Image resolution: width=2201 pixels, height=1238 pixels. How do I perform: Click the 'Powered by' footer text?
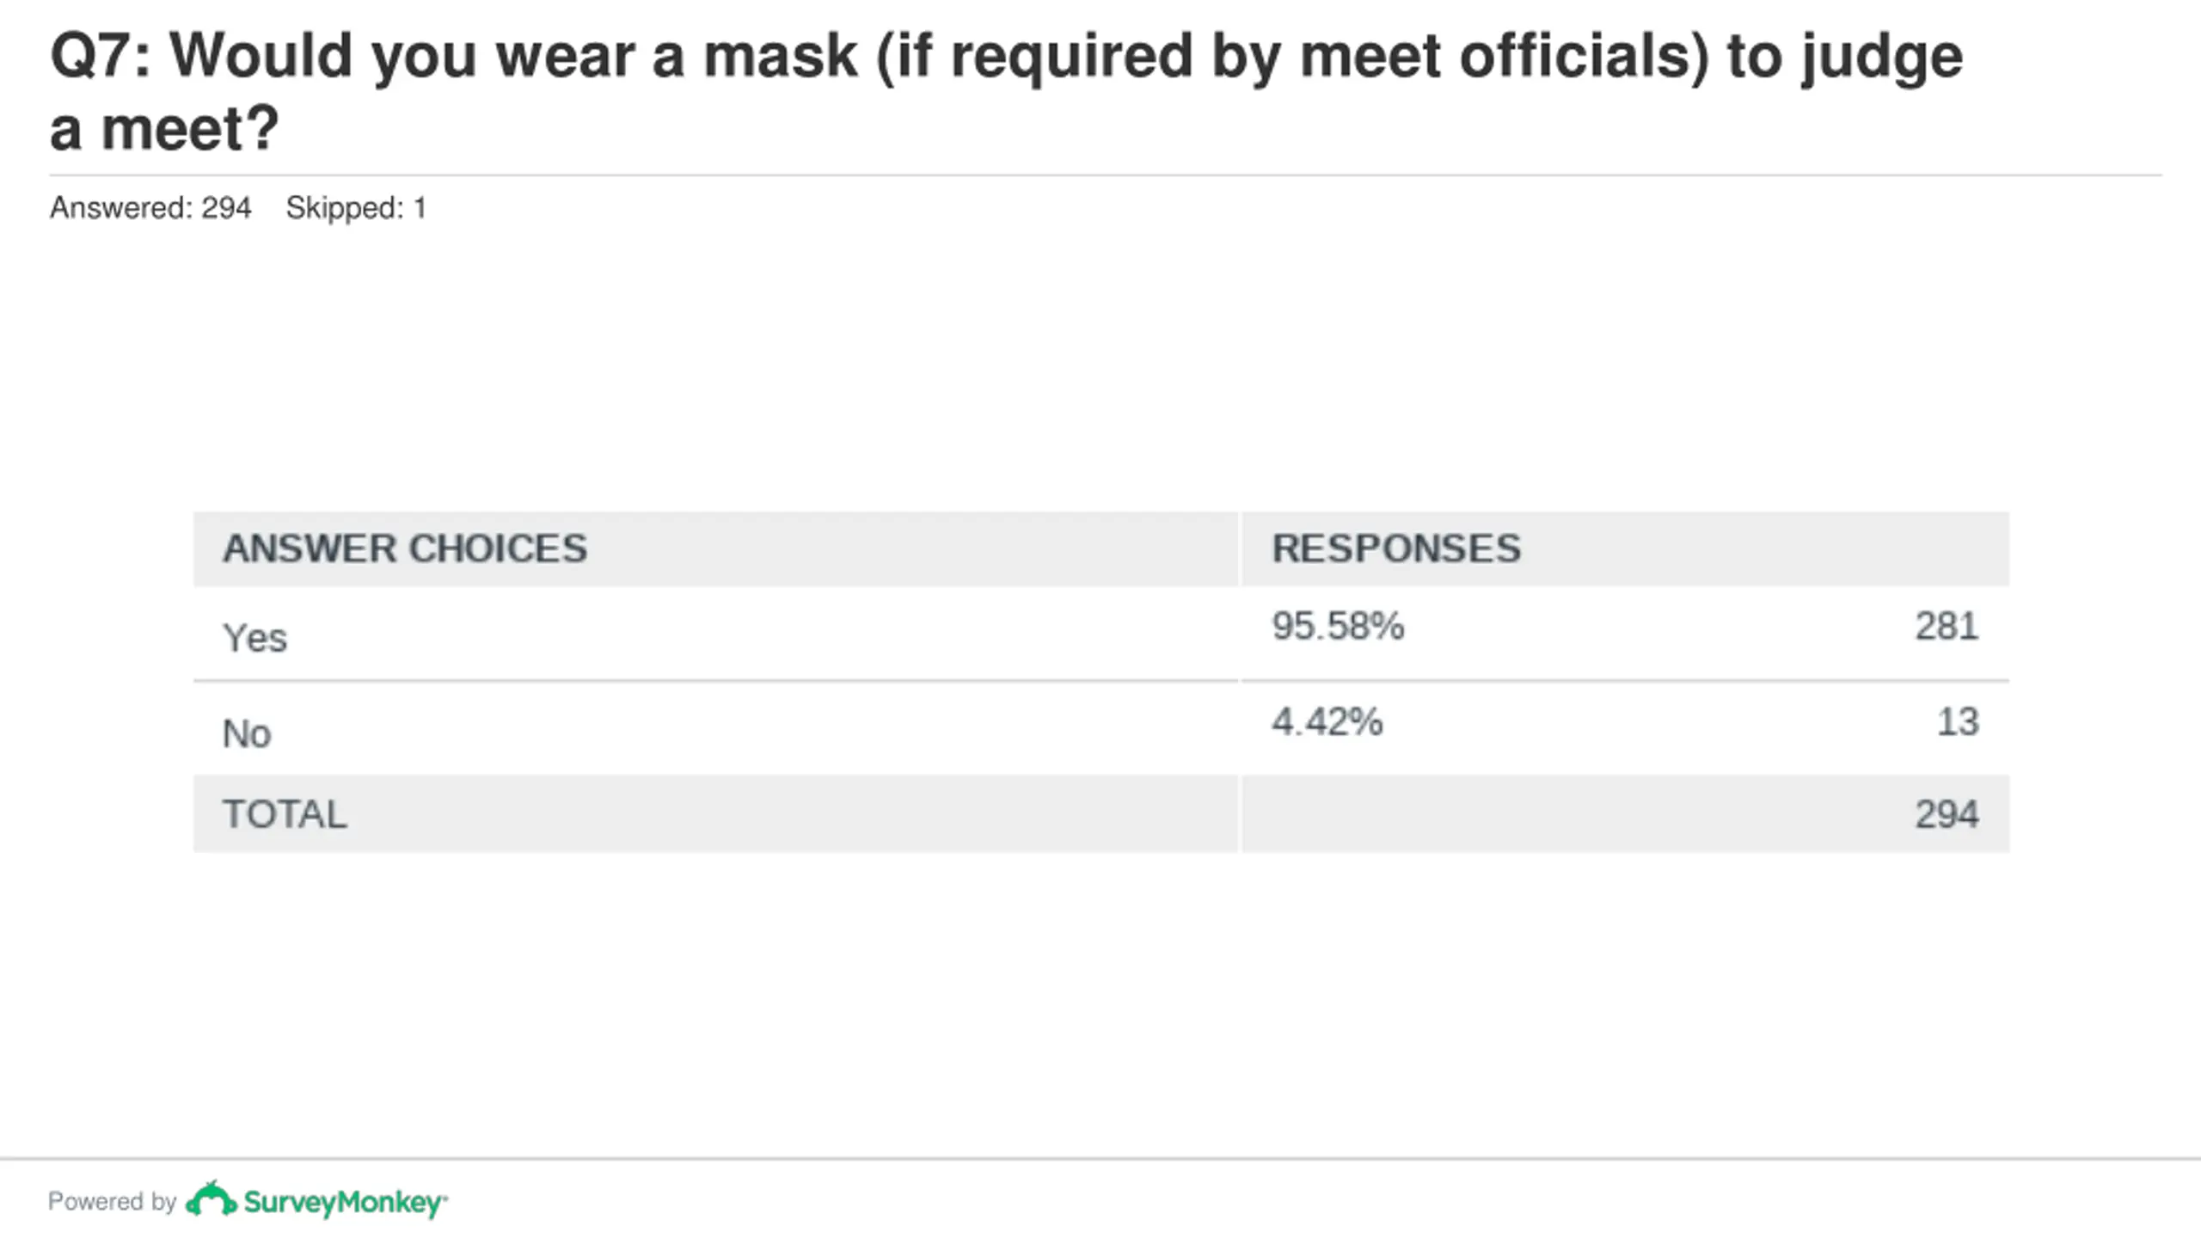pos(112,1201)
